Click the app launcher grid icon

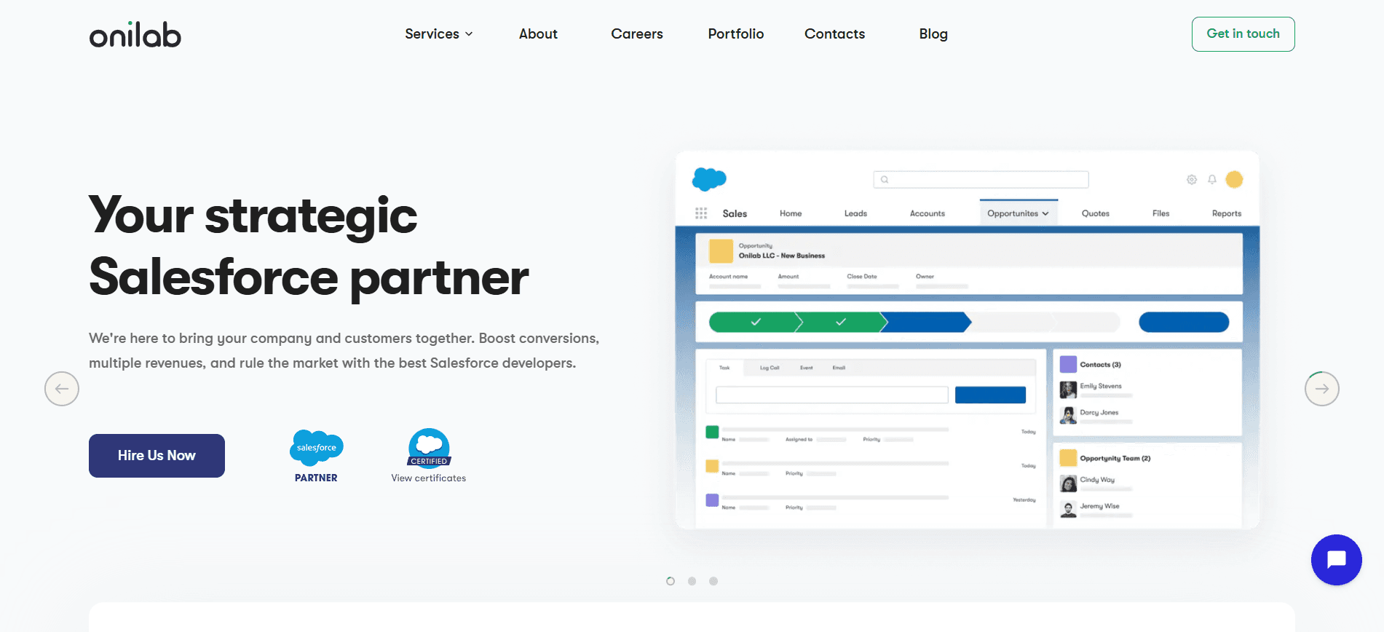point(701,213)
